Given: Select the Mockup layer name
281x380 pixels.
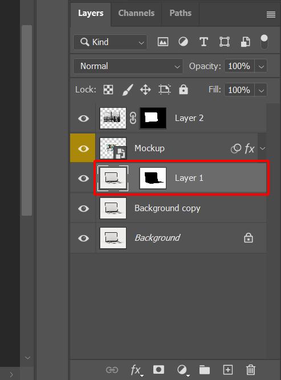Looking at the screenshot, I should (149, 148).
